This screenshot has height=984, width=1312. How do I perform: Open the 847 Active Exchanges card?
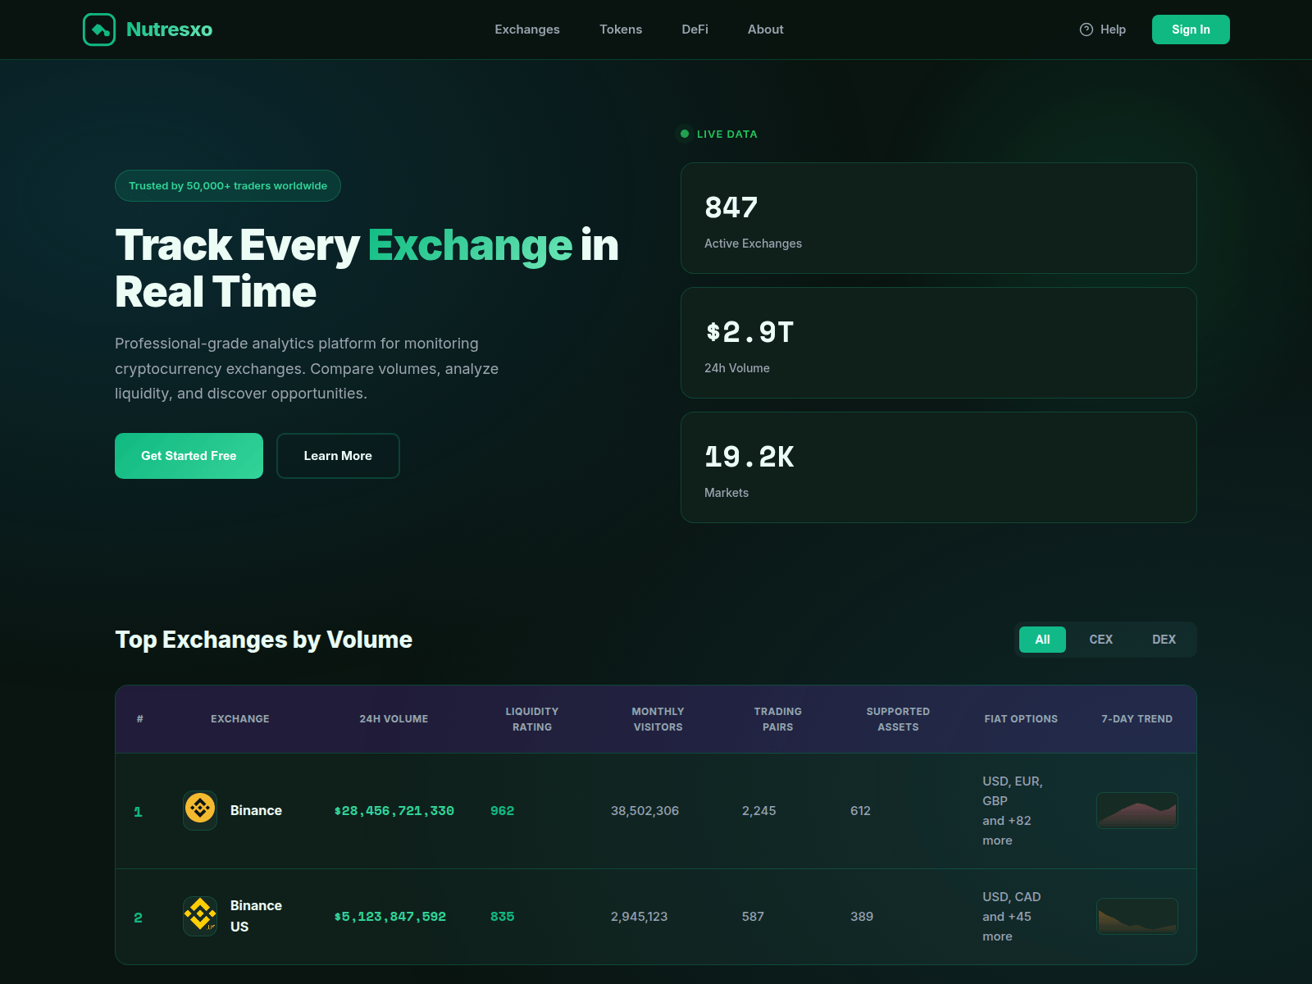click(938, 218)
